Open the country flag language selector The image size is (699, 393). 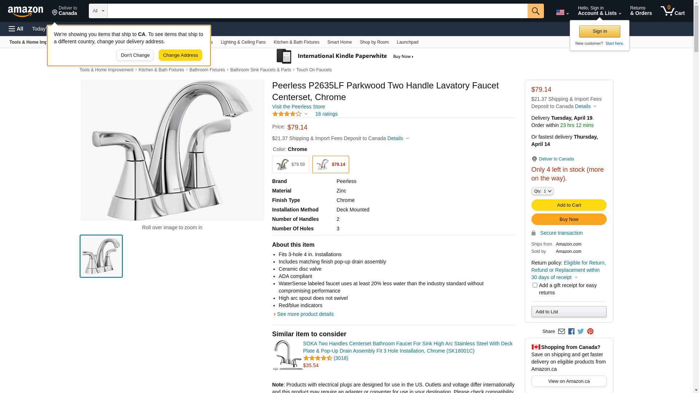click(562, 12)
